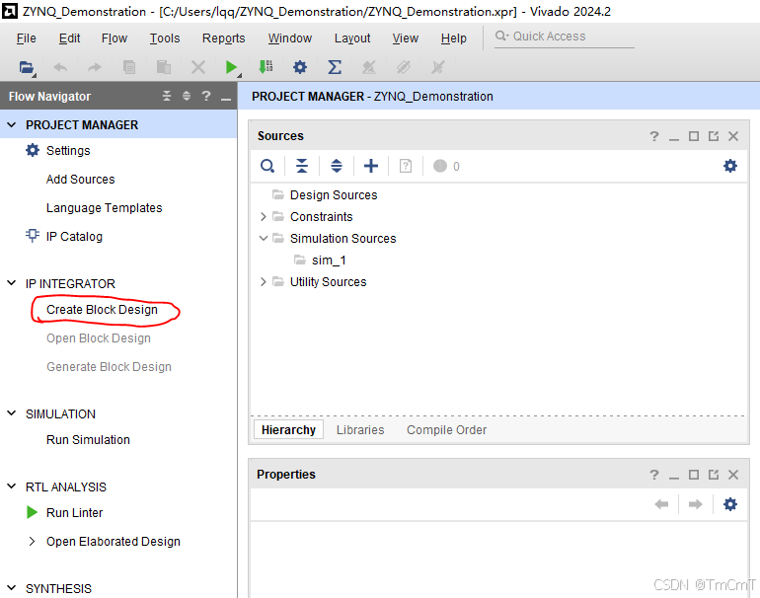760x598 pixels.
Task: Open the Tools menu
Action: [164, 37]
